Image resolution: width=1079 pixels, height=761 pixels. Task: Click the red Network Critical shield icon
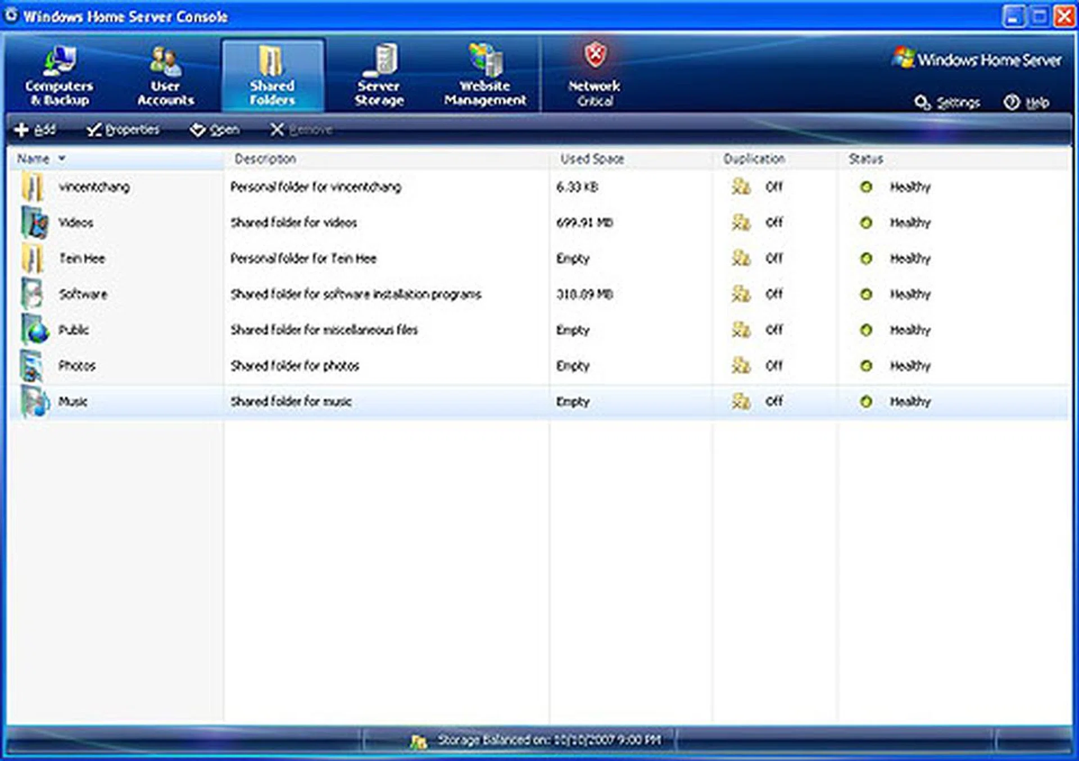coord(596,54)
